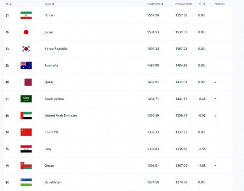The height and width of the screenshot is (191, 244).
Task: Open the Oman team link
Action: coord(49,166)
